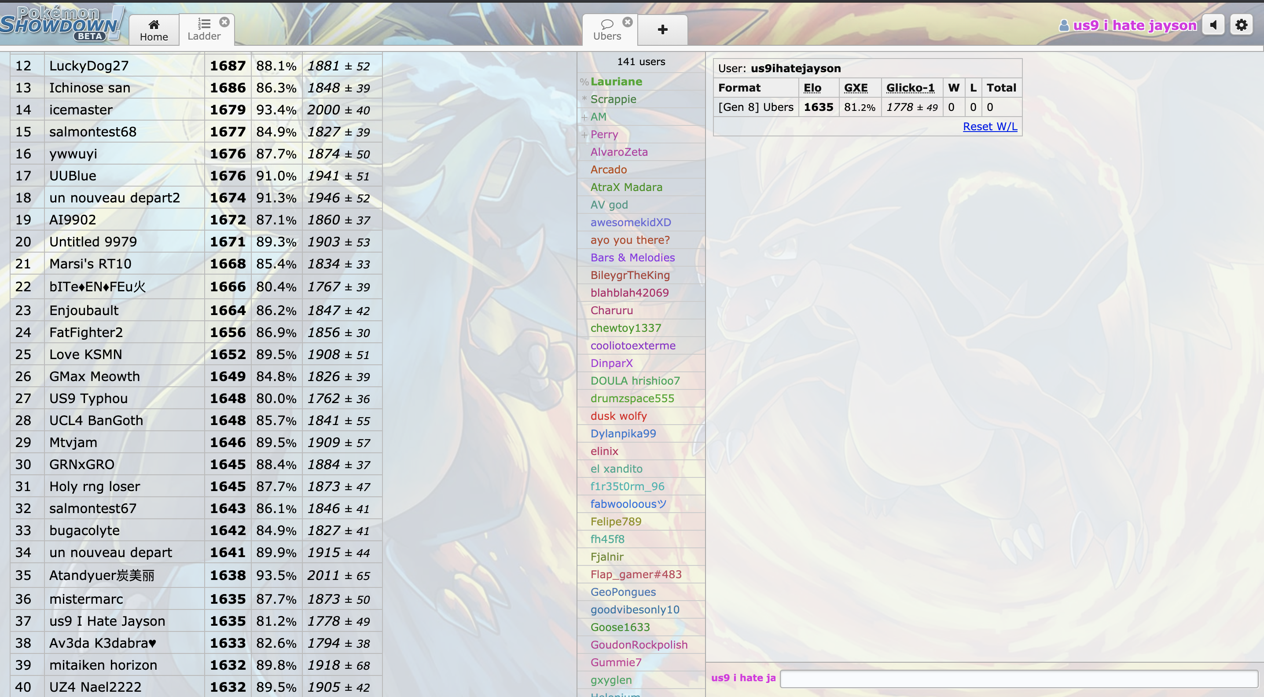
Task: Click ladder player Untitled 9979
Action: pyautogui.click(x=93, y=242)
